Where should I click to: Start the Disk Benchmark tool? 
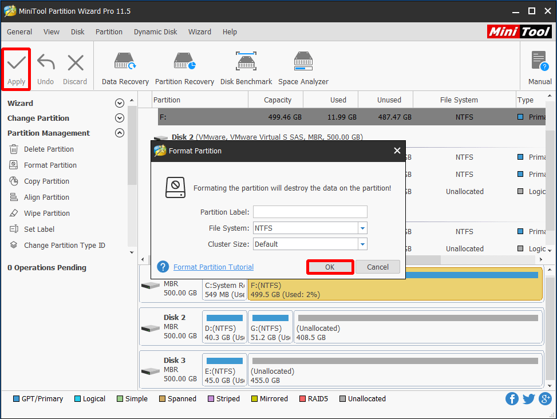coord(246,66)
